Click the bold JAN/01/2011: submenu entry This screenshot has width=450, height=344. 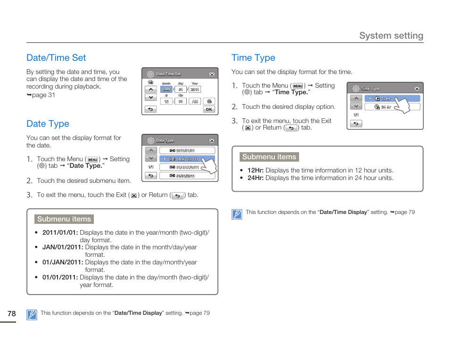63,247
